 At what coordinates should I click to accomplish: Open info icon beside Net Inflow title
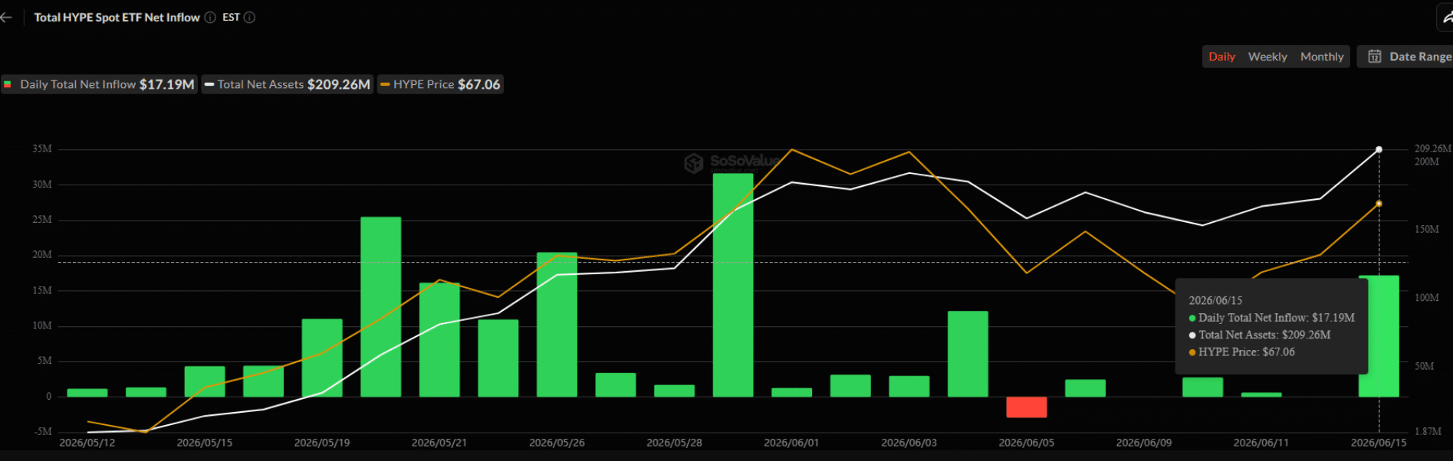coord(210,18)
